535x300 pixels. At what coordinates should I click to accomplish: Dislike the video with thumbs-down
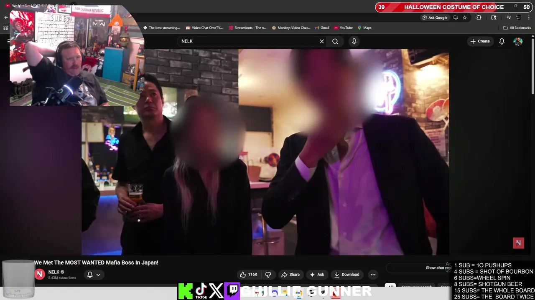click(268, 275)
